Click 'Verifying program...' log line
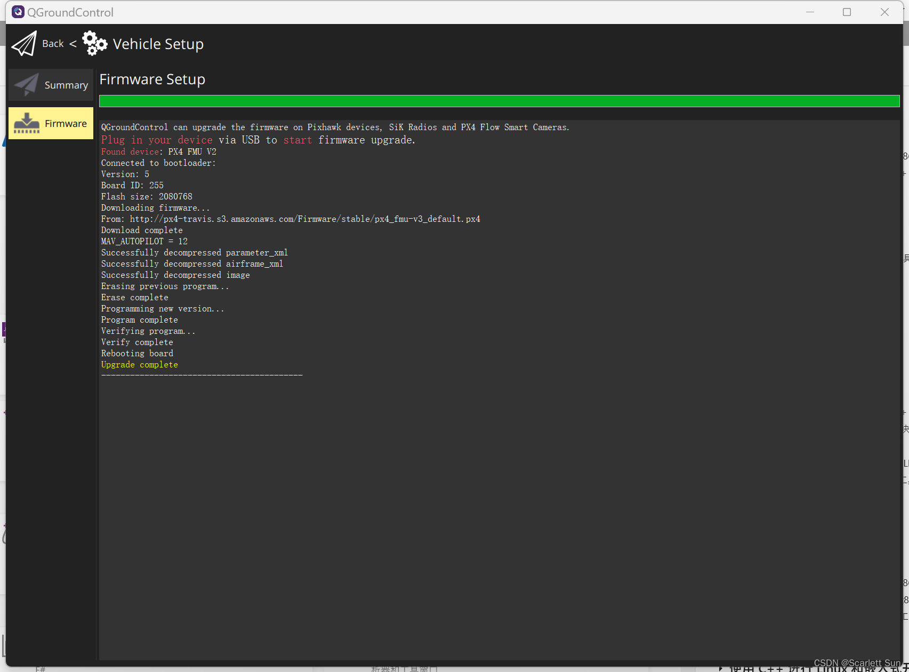 148,331
